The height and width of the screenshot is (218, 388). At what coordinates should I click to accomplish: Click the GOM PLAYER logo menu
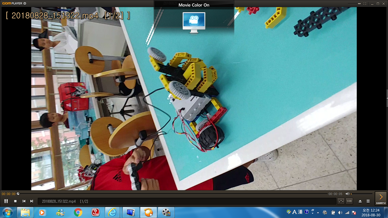(12, 3)
